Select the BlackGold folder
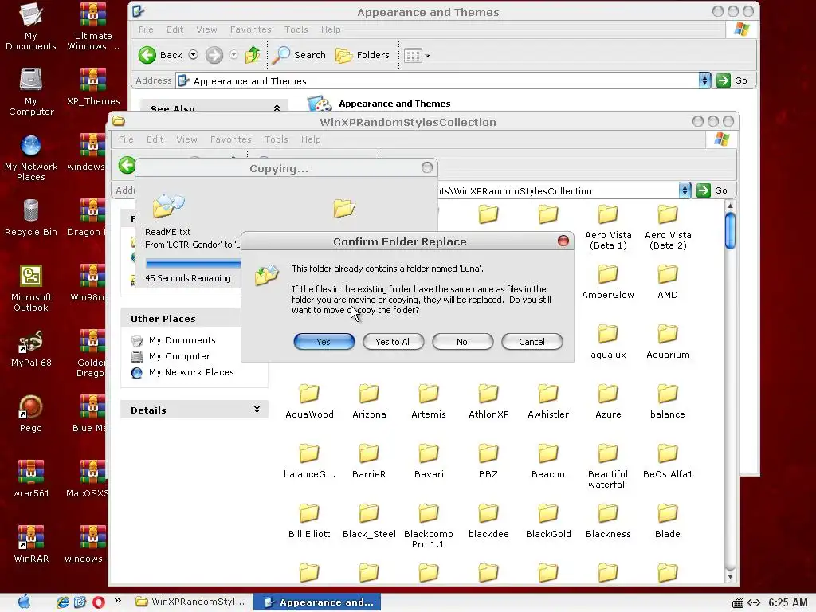This screenshot has height=612, width=816. pos(548,521)
